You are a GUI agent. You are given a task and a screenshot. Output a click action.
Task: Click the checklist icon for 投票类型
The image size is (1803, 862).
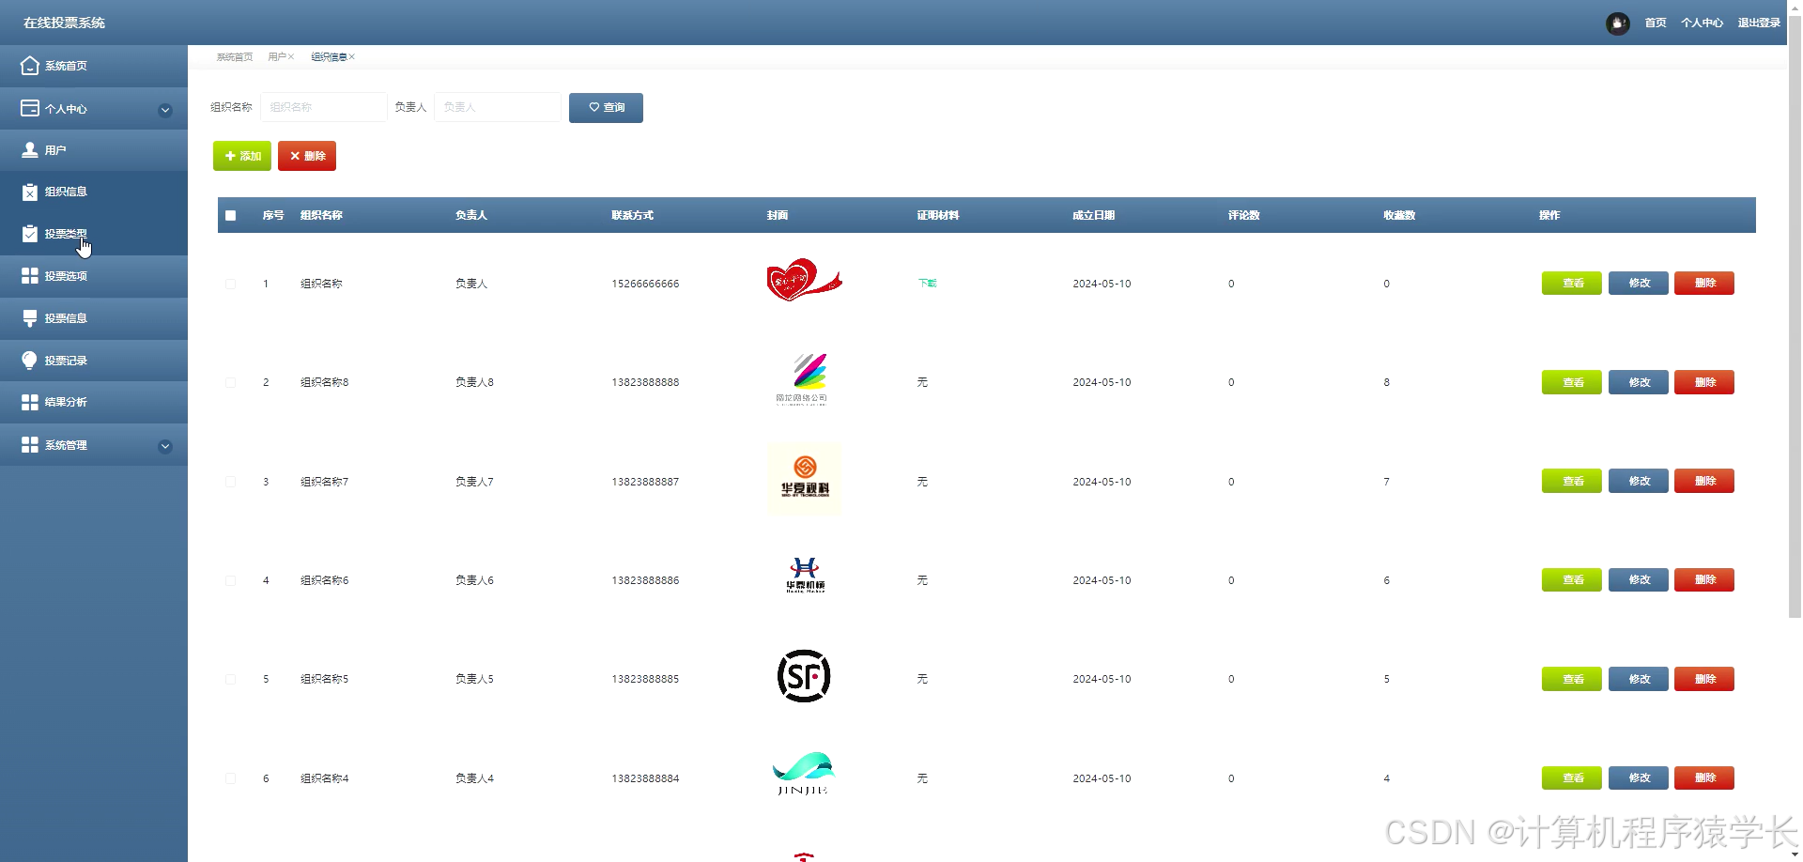click(x=30, y=233)
